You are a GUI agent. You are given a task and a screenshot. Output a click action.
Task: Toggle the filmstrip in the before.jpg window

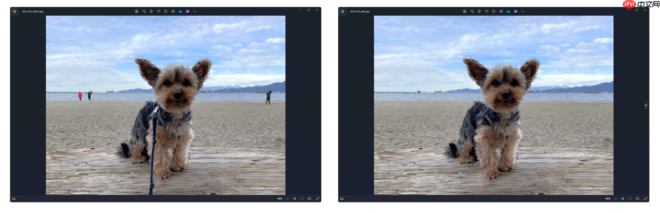pyautogui.click(x=14, y=199)
